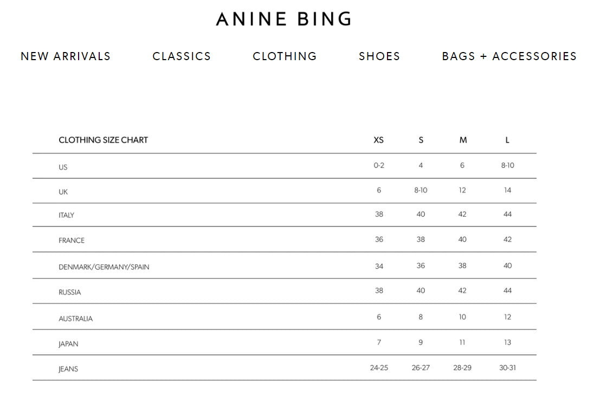The image size is (594, 395).
Task: Click the JAPAN row label
Action: pyautogui.click(x=68, y=344)
